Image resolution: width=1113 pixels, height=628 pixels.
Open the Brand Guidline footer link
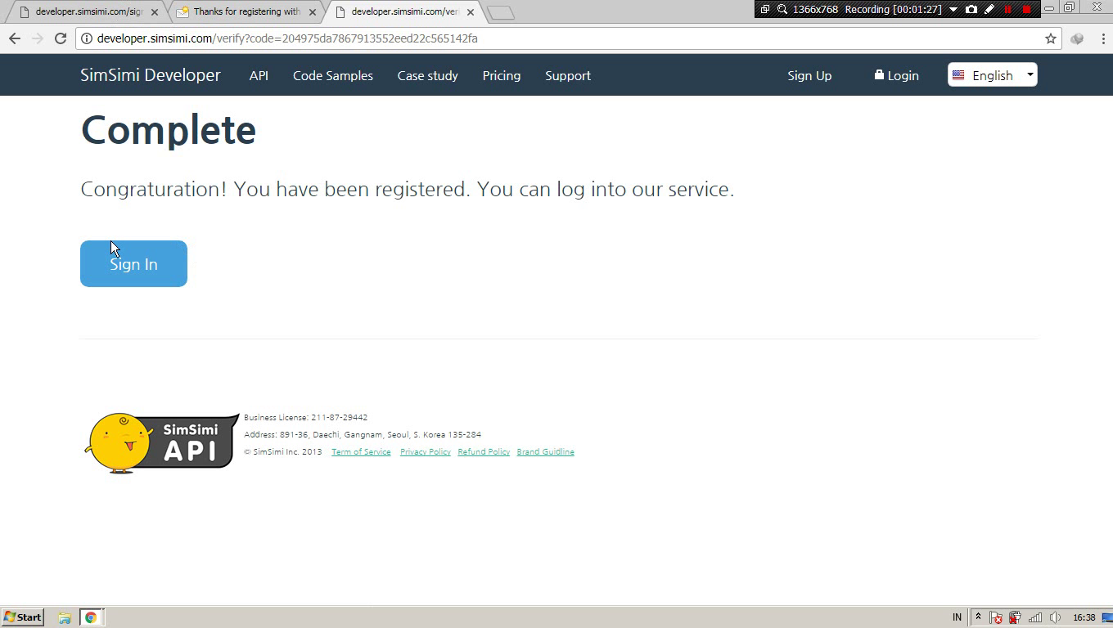click(x=545, y=452)
